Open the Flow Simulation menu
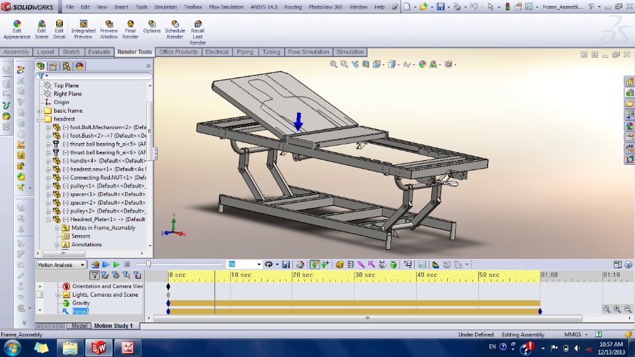Image resolution: width=635 pixels, height=357 pixels. pos(226,7)
